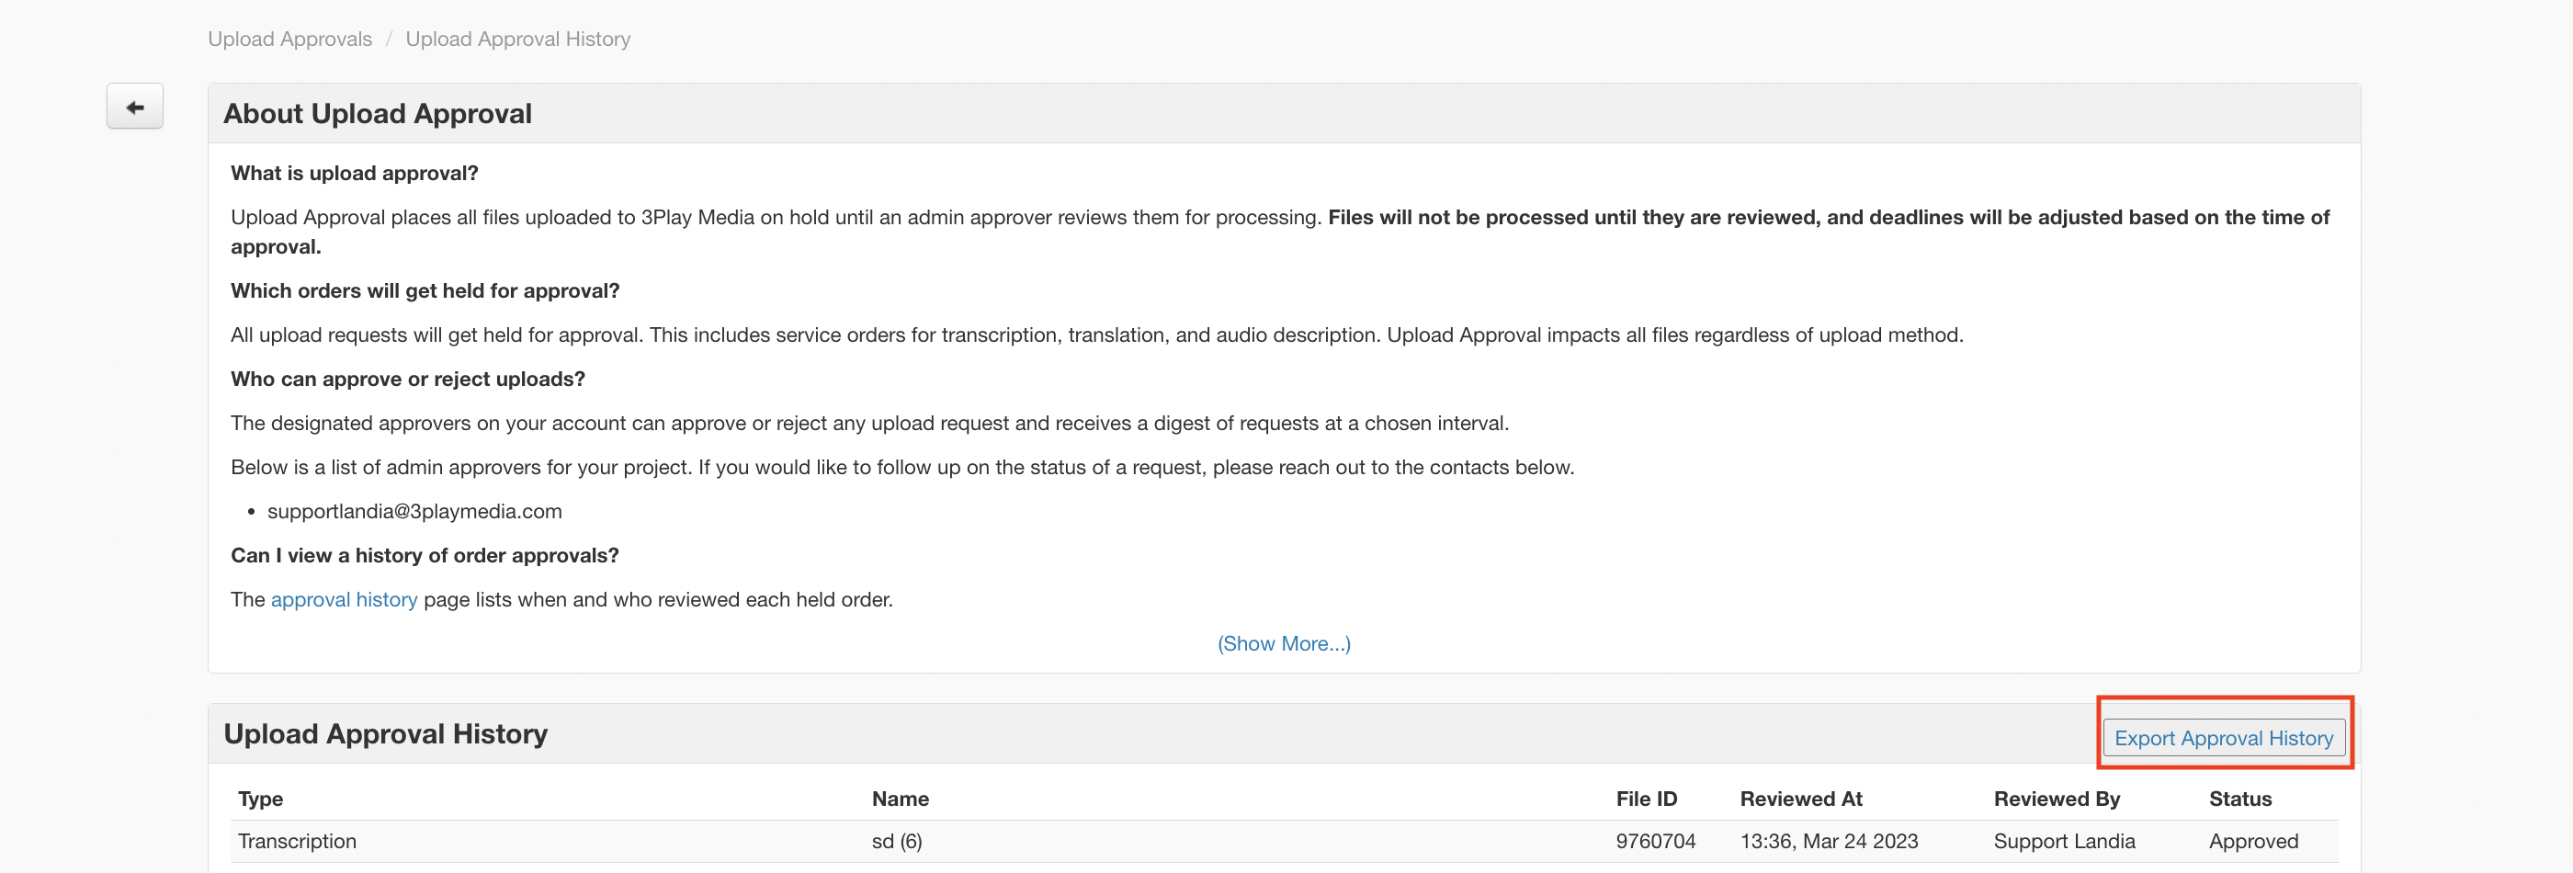The width and height of the screenshot is (2573, 873).
Task: Click the reviewer name Support Landia
Action: click(2064, 841)
